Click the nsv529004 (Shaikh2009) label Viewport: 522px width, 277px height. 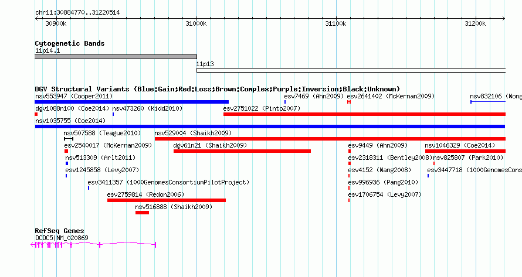[x=193, y=133]
